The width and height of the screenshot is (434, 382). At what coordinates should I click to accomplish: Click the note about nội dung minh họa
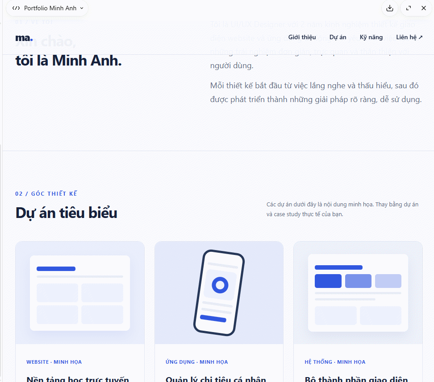click(x=342, y=209)
